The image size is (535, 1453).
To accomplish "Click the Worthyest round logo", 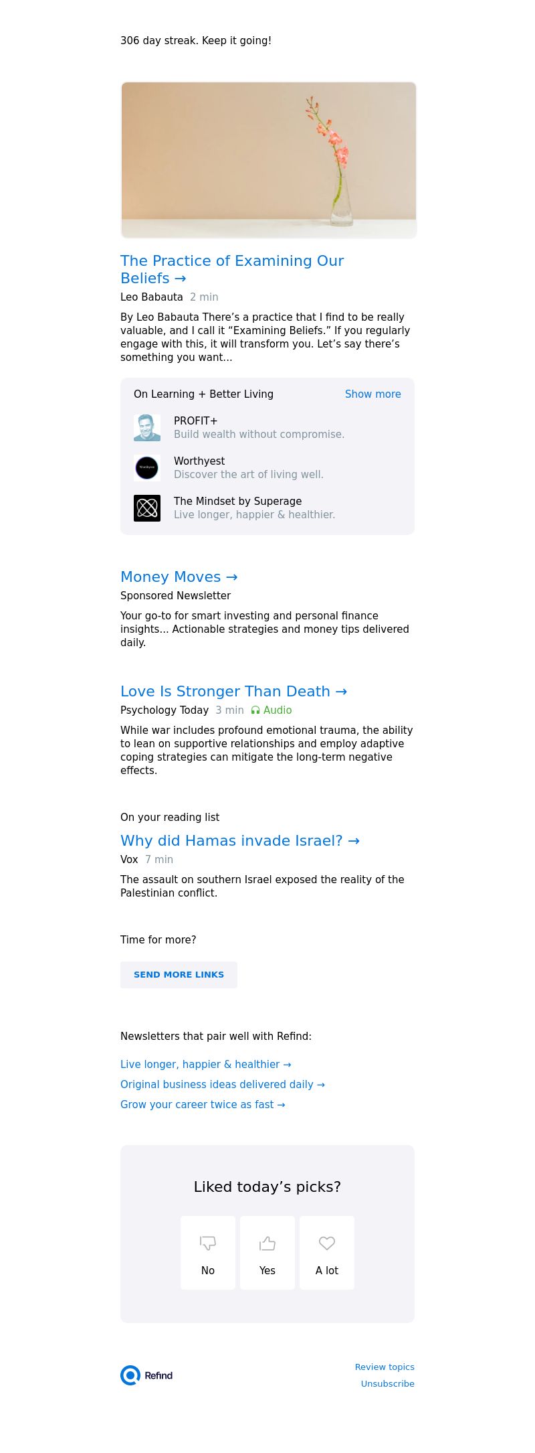I will tap(147, 468).
